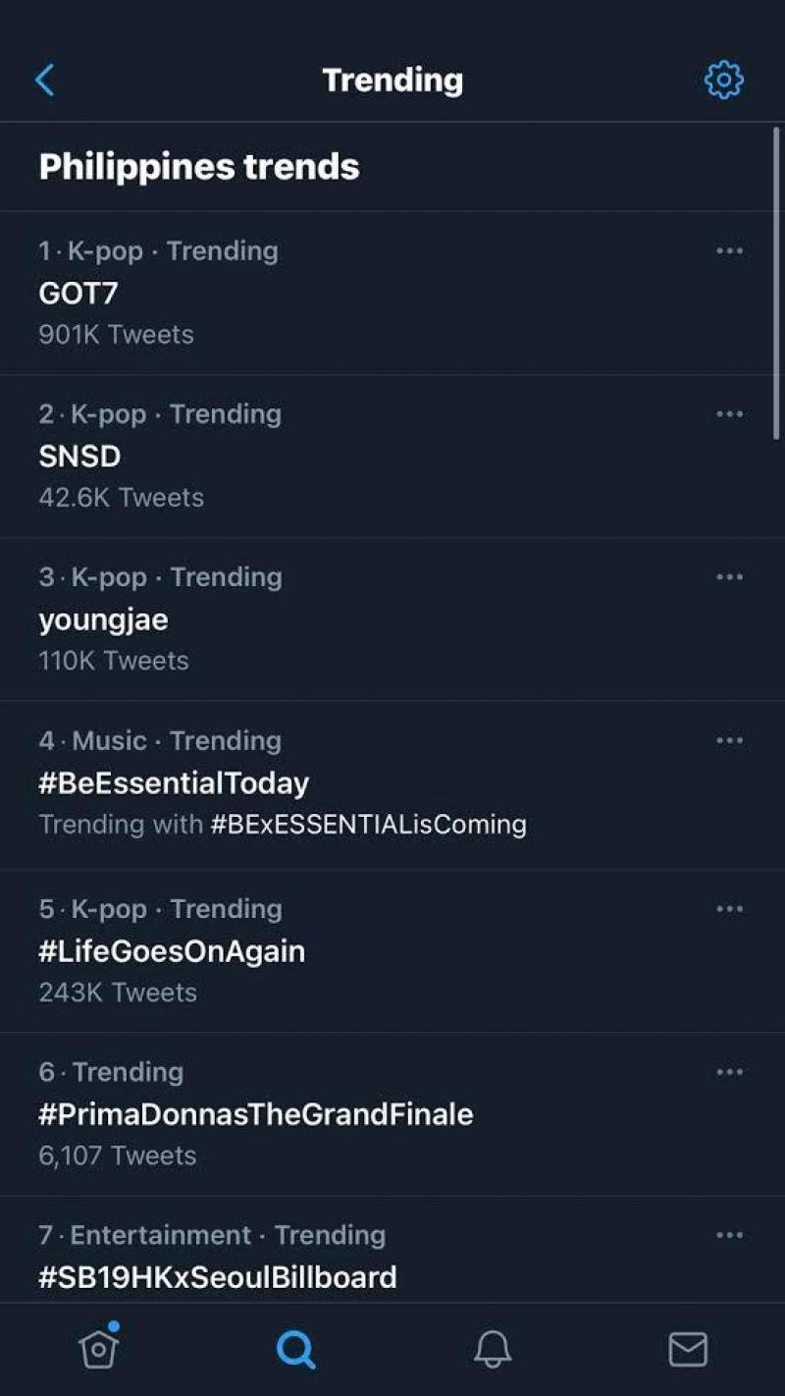Image resolution: width=785 pixels, height=1396 pixels.
Task: Select the Search magnifier in the bottom bar
Action: click(x=296, y=1348)
